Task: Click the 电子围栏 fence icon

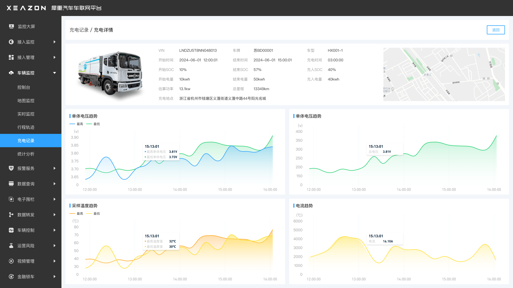Action: [11, 199]
